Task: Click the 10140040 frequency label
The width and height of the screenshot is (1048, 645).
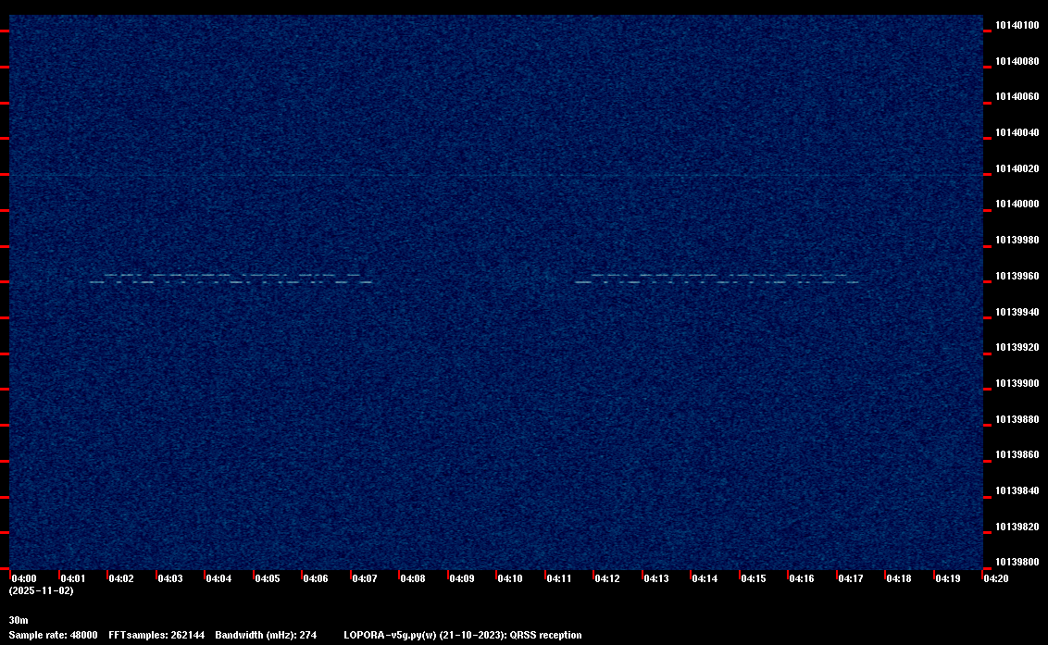Action: [1017, 133]
